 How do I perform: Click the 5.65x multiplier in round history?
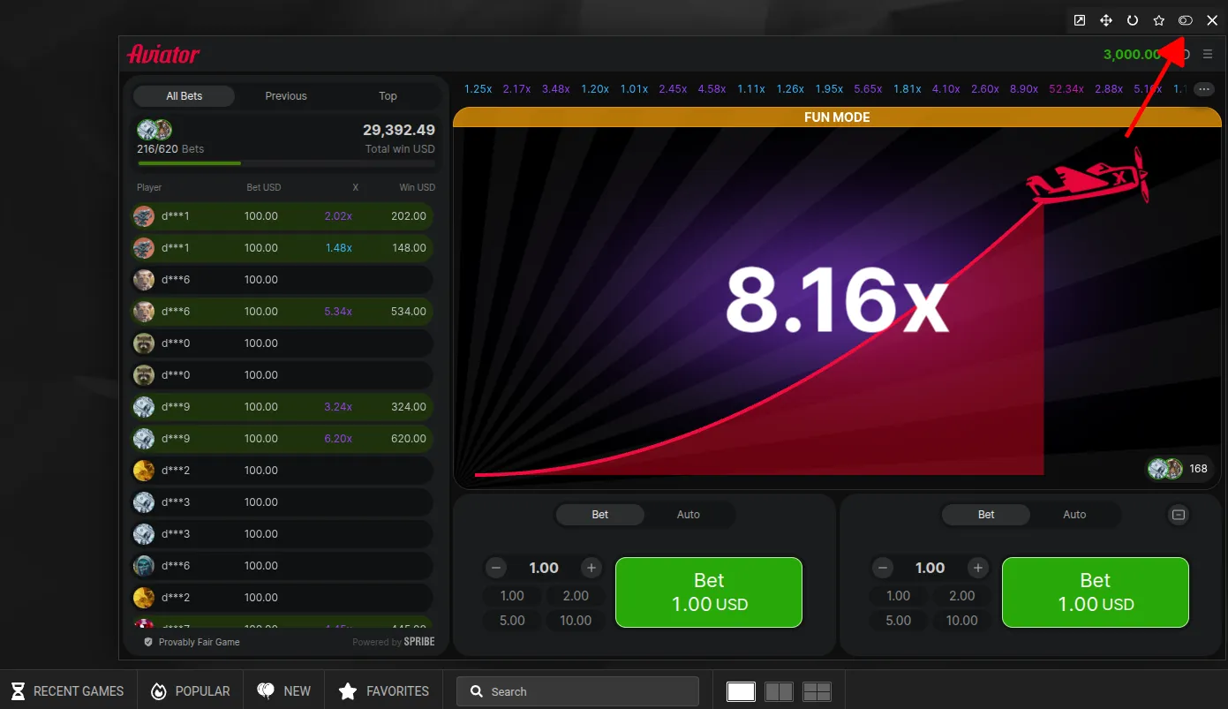click(x=868, y=89)
